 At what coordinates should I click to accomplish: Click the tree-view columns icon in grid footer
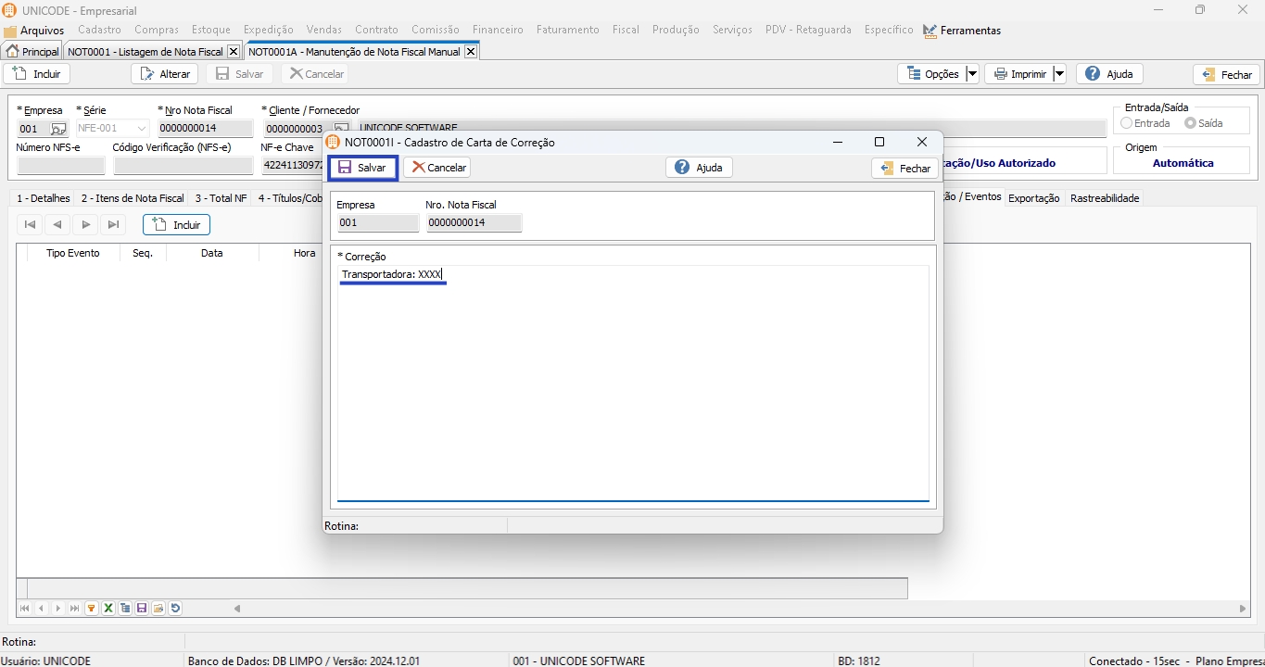pyautogui.click(x=125, y=609)
